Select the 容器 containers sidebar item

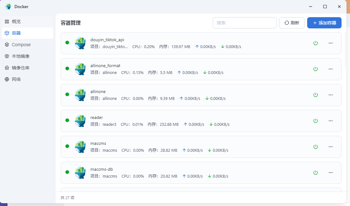click(28, 33)
